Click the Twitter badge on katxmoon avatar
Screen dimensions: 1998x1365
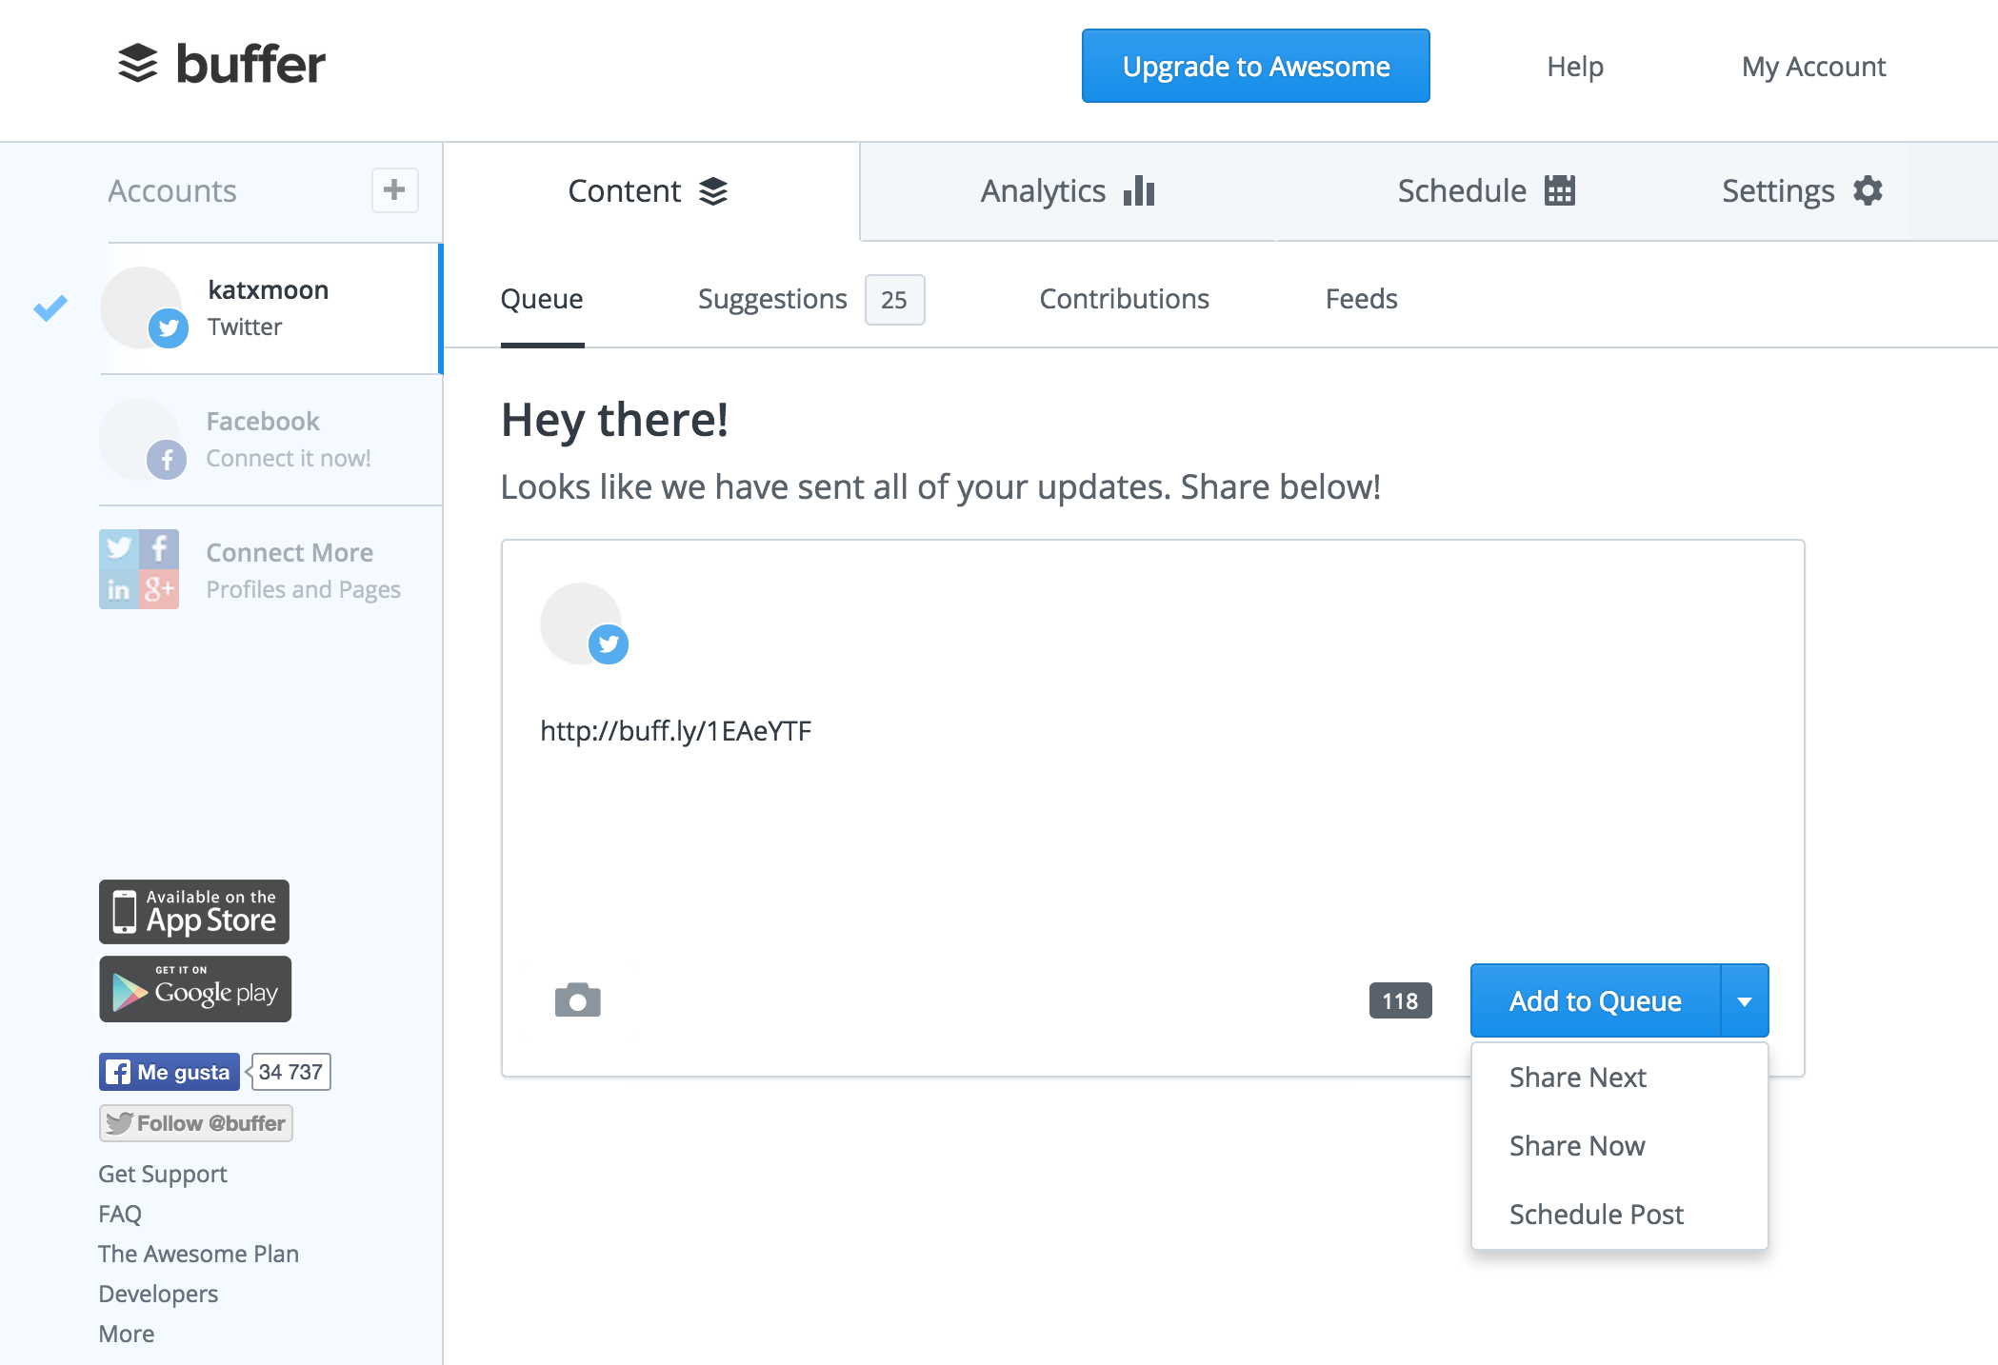[169, 328]
